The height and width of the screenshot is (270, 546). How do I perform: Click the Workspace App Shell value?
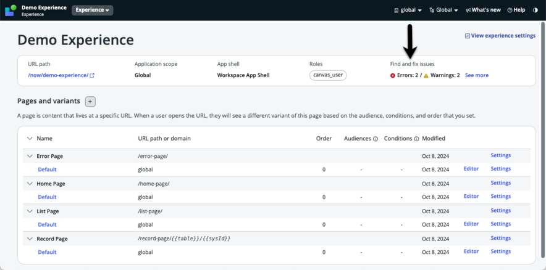[x=243, y=75]
